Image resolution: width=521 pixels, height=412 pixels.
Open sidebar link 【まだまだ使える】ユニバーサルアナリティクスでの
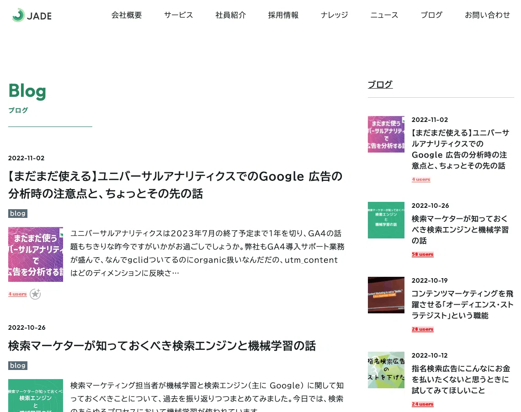click(x=460, y=149)
